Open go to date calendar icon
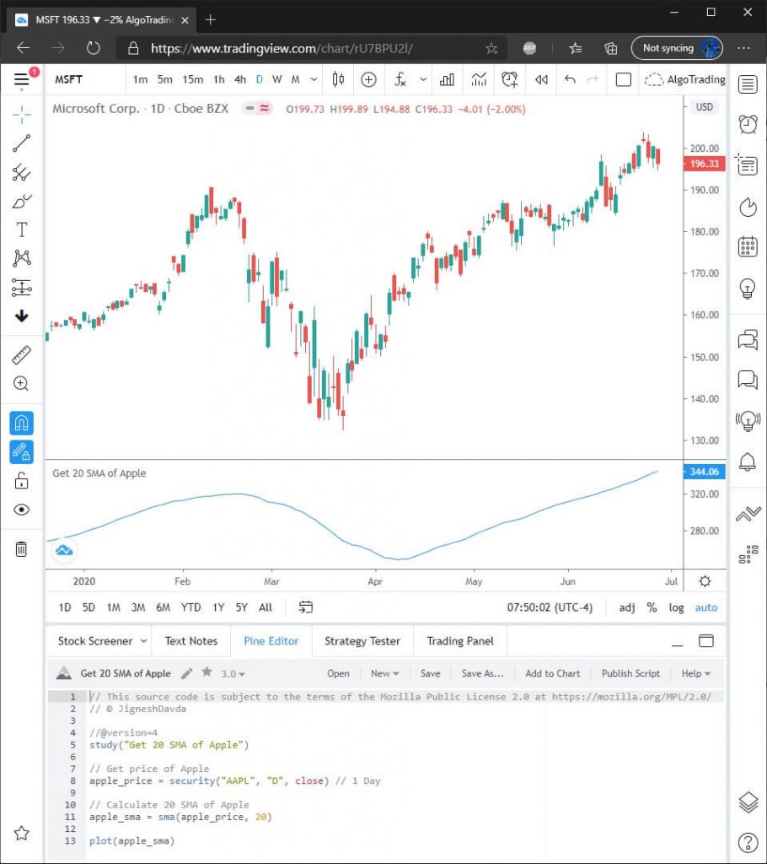Viewport: 767px width, 864px height. (x=306, y=607)
